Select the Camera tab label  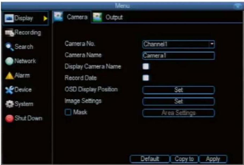(77, 17)
